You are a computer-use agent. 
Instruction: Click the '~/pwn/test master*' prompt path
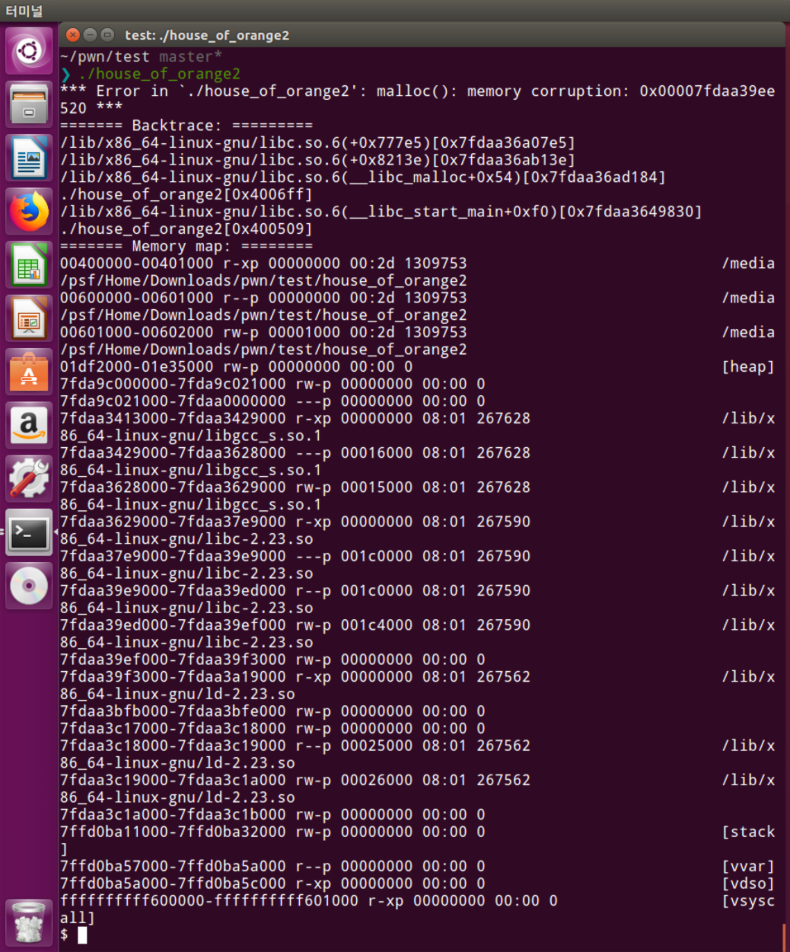[x=141, y=56]
